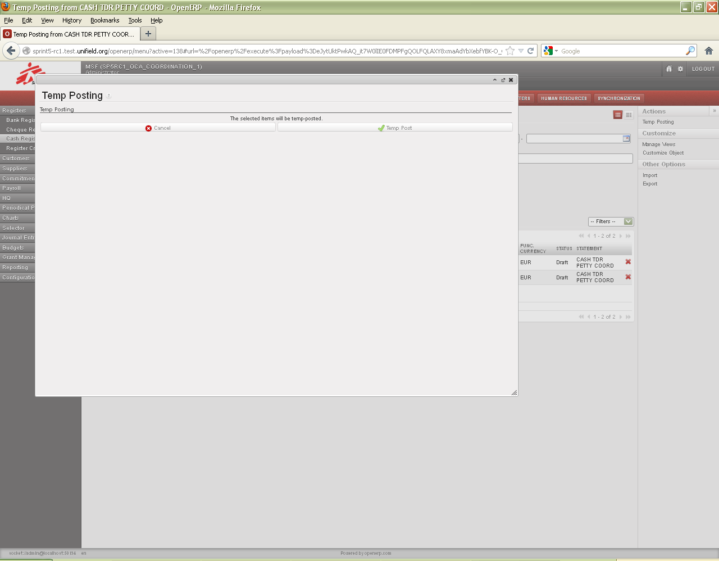Open the date picker calendar icon
The width and height of the screenshot is (719, 561).
(626, 138)
